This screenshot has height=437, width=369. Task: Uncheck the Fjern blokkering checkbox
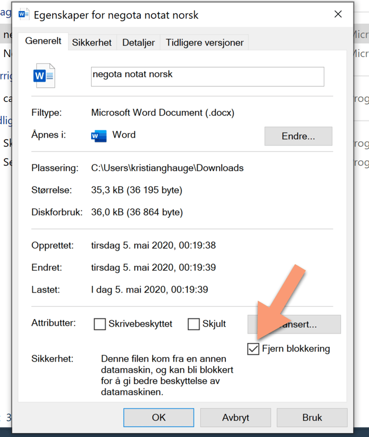point(253,349)
